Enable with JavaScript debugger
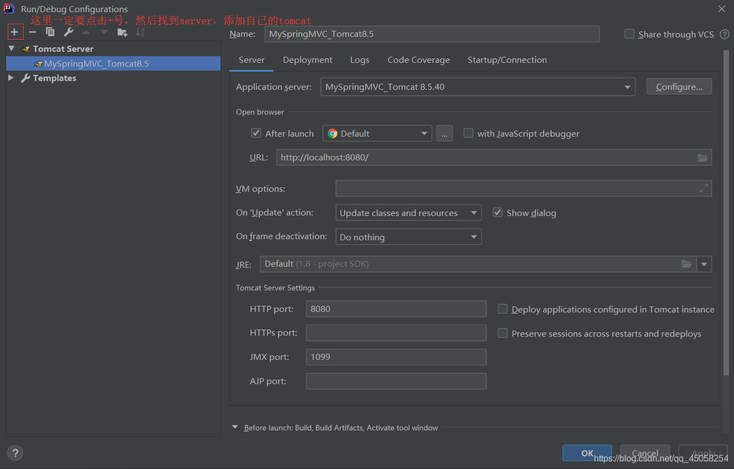This screenshot has width=734, height=469. [x=468, y=133]
